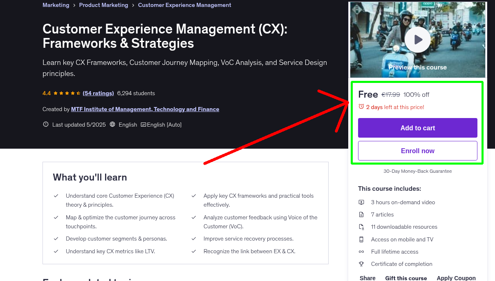Click Enroll now

click(417, 151)
